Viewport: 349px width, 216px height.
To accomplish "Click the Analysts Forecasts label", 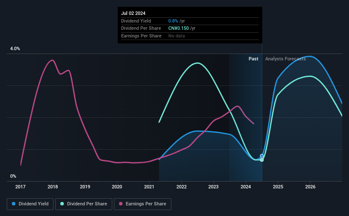I will pos(285,59).
